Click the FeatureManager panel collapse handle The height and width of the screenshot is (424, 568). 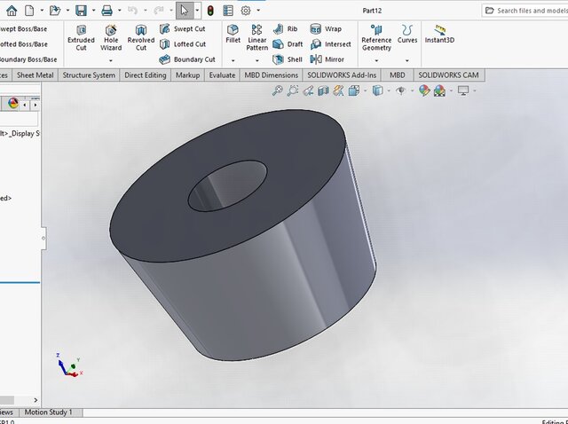tap(43, 239)
